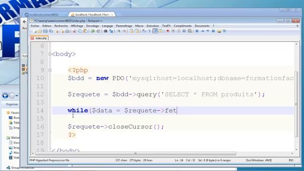Toggle the word wrap toolbar icon
The width and height of the screenshot is (304, 171).
pyautogui.click(x=144, y=31)
